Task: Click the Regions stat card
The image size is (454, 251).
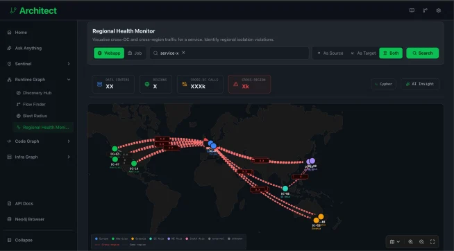Action: pos(155,84)
